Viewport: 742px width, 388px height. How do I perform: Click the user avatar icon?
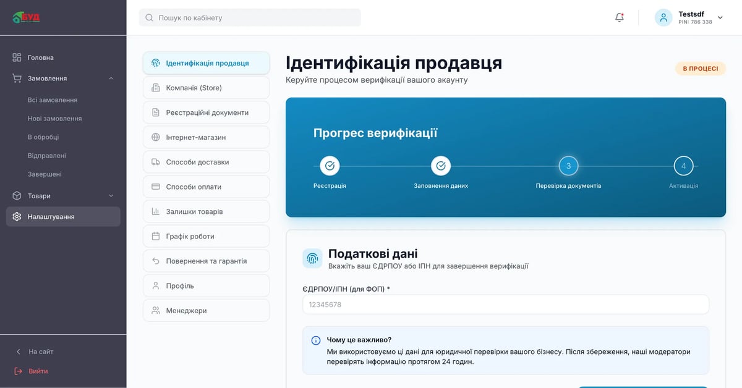663,17
